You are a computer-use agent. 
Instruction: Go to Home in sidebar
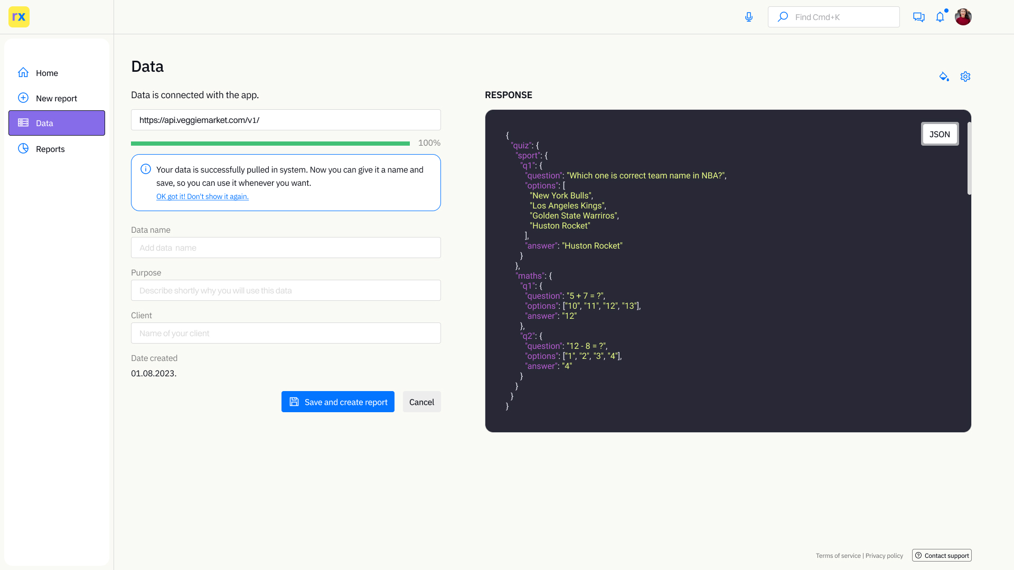point(57,73)
